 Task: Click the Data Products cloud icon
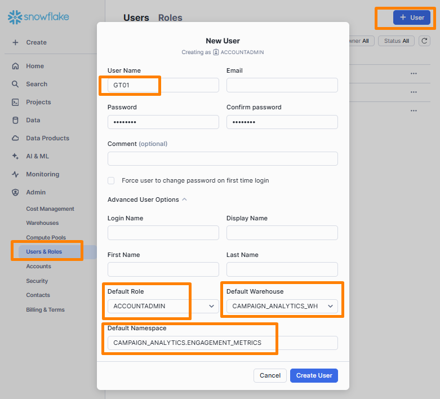15,138
